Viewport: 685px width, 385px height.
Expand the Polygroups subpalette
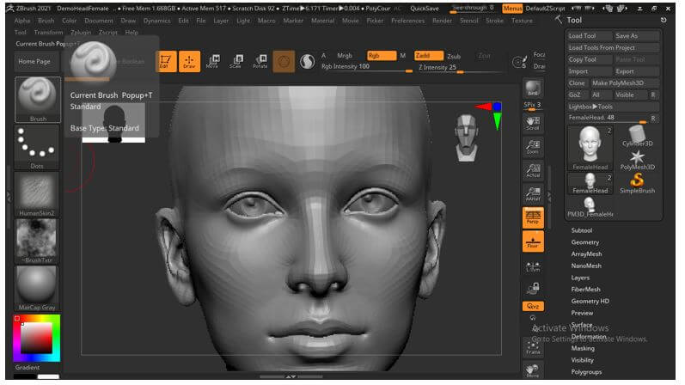pyautogui.click(x=586, y=372)
